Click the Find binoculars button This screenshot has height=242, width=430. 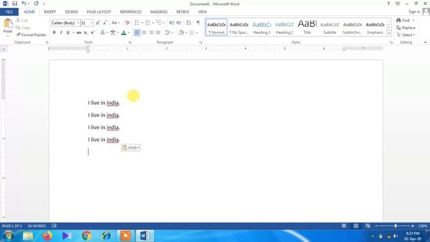(403, 20)
